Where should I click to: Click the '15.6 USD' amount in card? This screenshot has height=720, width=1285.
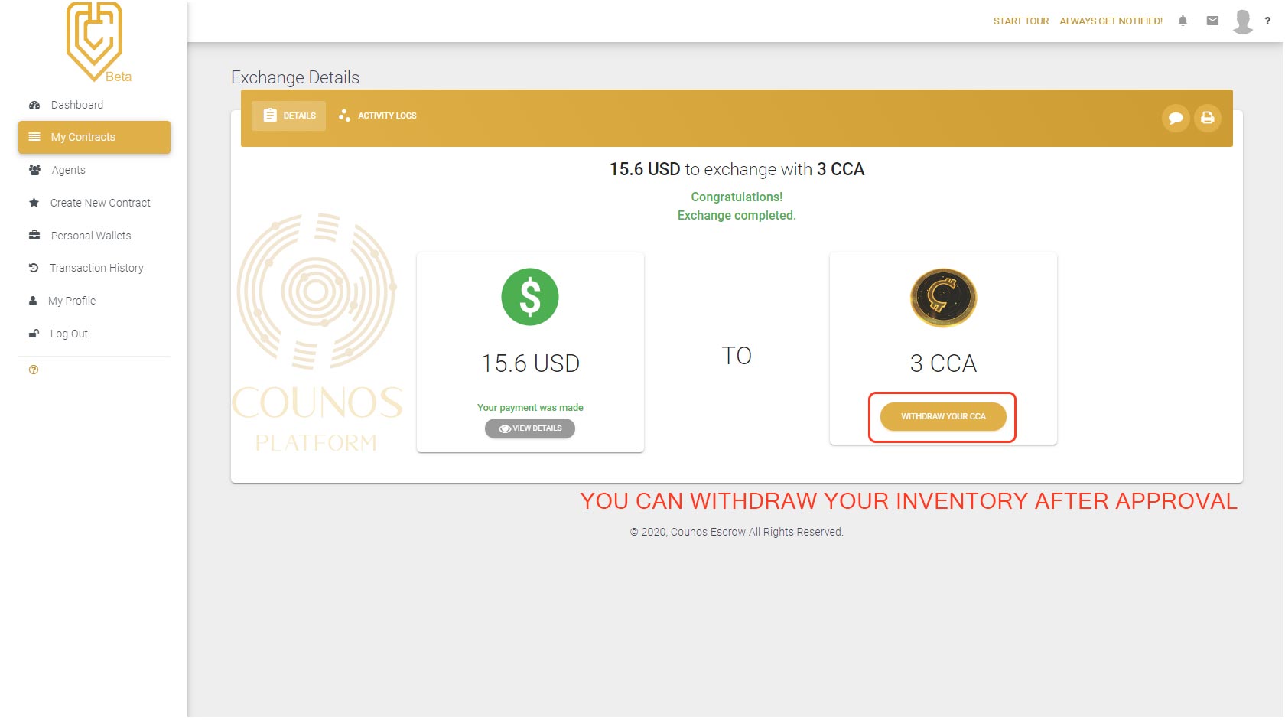click(530, 363)
